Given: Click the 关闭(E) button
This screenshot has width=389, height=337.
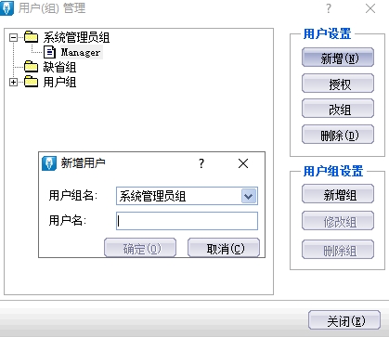Looking at the screenshot, I should click(344, 320).
